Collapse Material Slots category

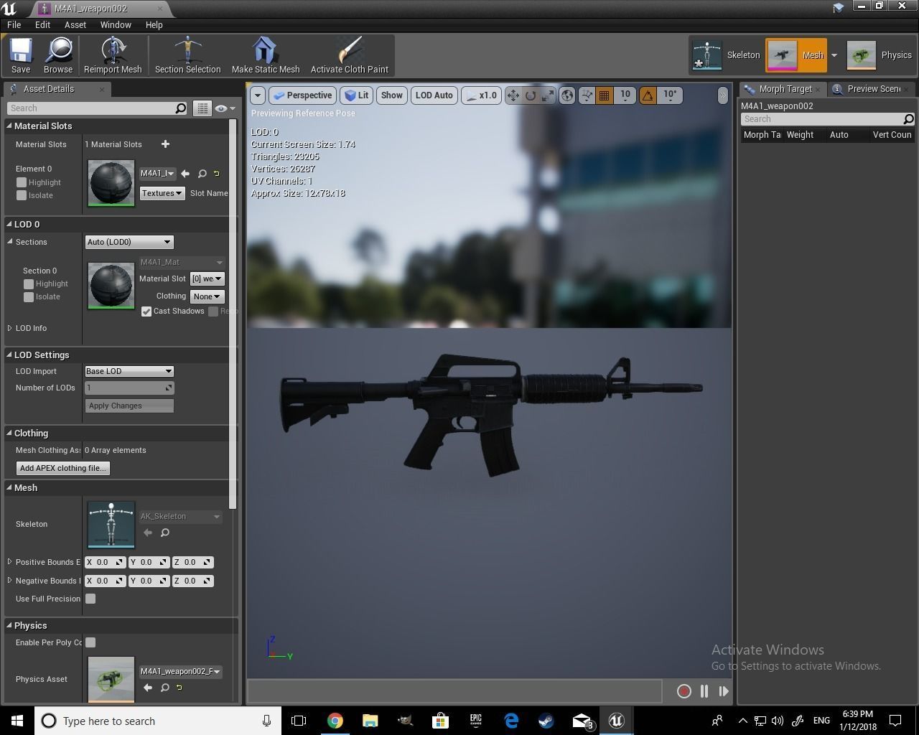10,126
